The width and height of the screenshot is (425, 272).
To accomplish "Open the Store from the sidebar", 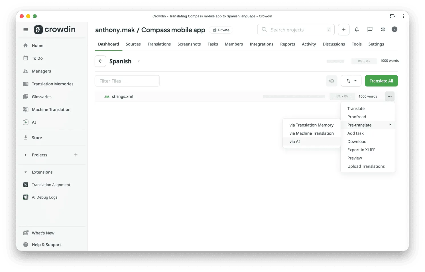I will point(36,137).
